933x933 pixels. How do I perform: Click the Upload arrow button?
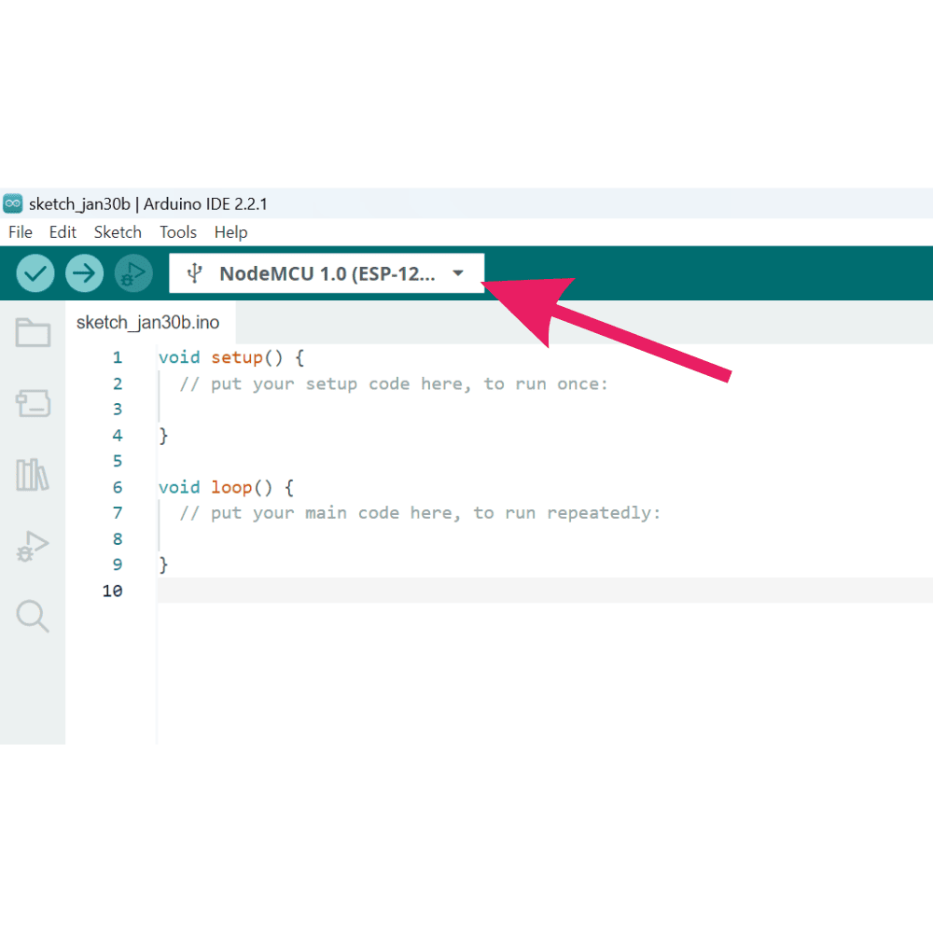[85, 273]
